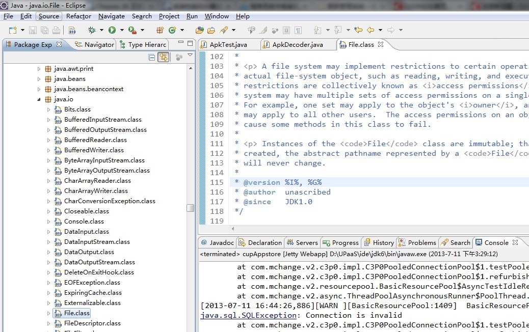The image size is (529, 332).
Task: Collapse the java.io package node
Action: click(39, 99)
